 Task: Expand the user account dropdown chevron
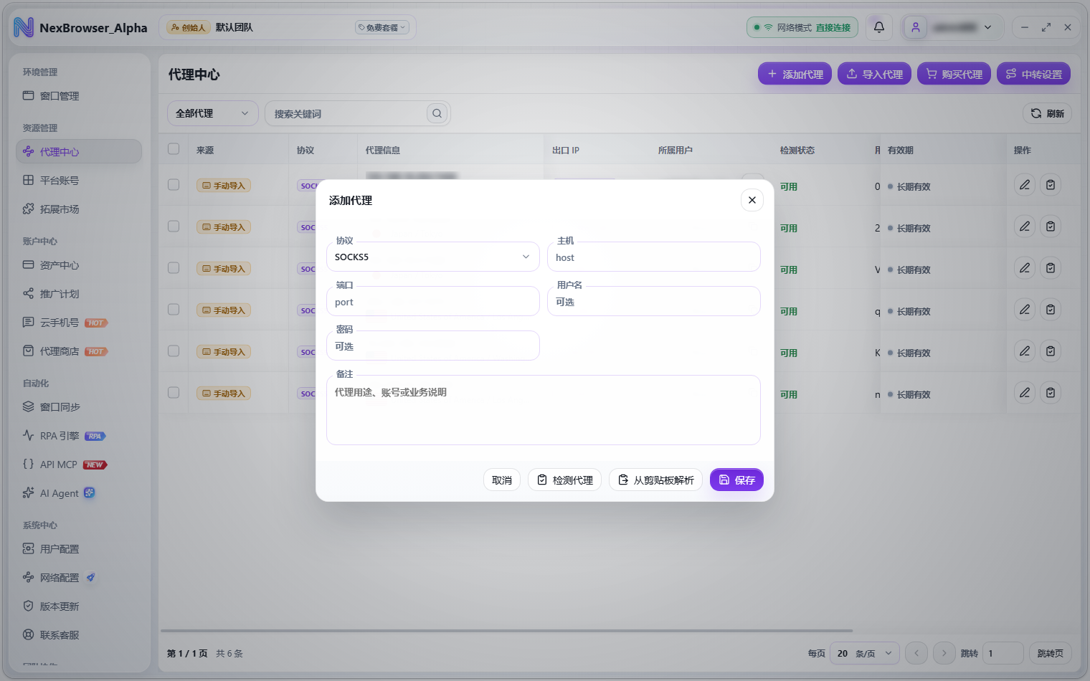point(987,27)
